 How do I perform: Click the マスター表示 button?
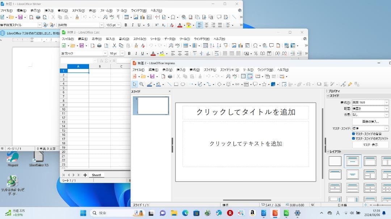[x=370, y=144]
